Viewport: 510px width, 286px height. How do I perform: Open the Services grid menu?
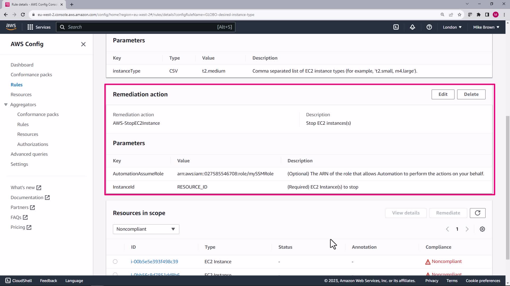coord(39,27)
